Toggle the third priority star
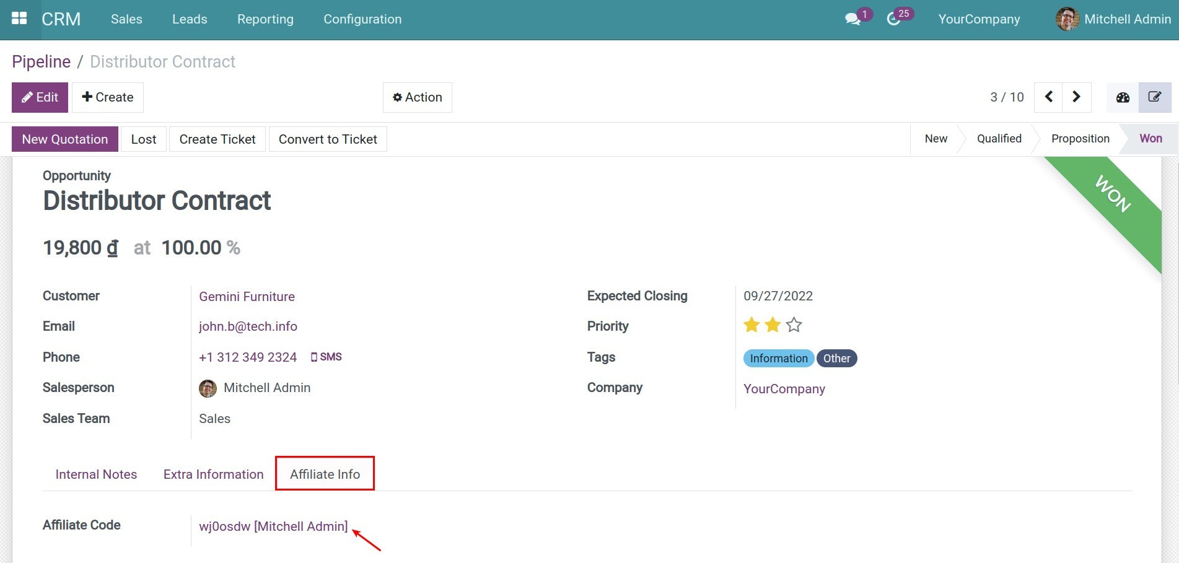Image resolution: width=1179 pixels, height=563 pixels. [794, 325]
